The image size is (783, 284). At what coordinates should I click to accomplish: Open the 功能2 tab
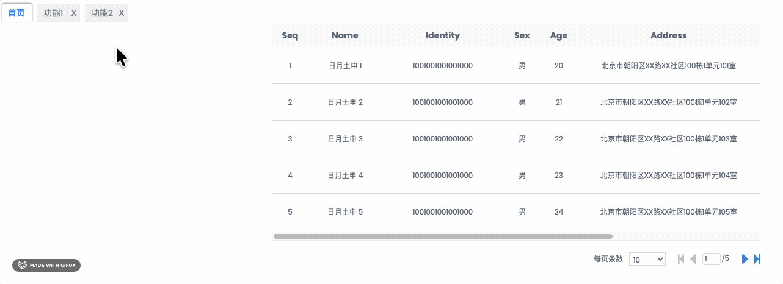point(101,13)
